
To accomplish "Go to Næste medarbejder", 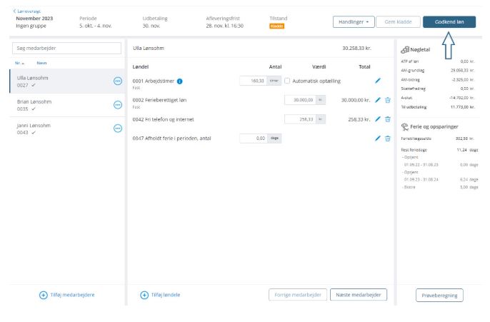I will [x=358, y=295].
